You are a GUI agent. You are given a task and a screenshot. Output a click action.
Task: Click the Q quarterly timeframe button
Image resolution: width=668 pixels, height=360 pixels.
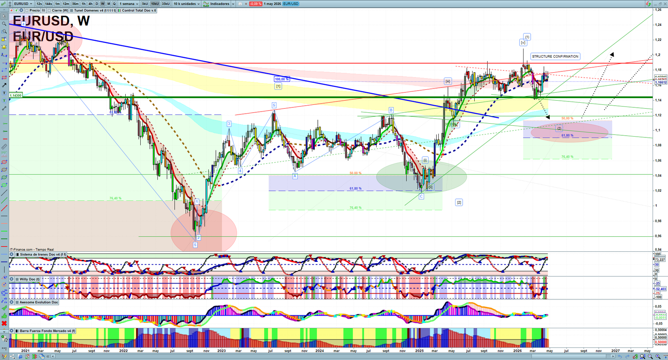click(114, 4)
